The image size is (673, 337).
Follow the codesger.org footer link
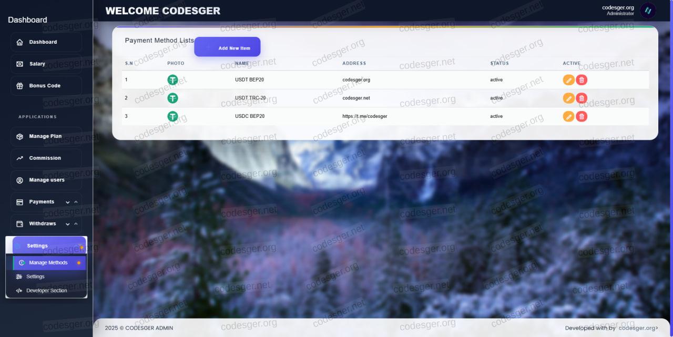coord(638,328)
